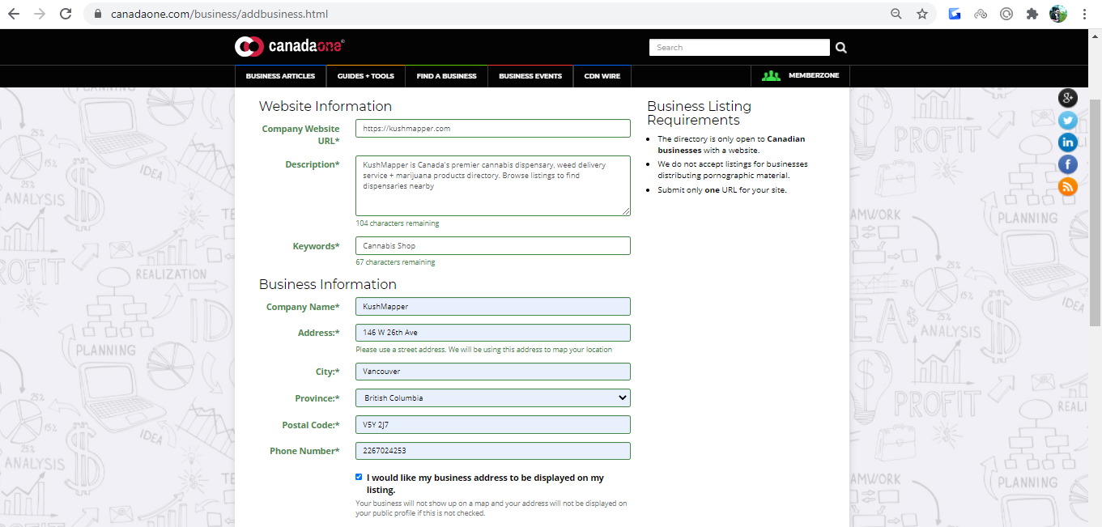Viewport: 1102px width, 527px height.
Task: Open the Chrome profile avatar
Action: coord(1057,14)
